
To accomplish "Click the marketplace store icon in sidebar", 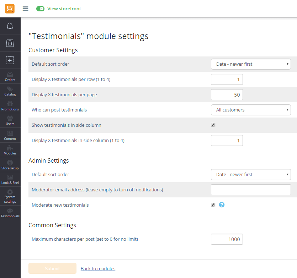I will (10, 43).
